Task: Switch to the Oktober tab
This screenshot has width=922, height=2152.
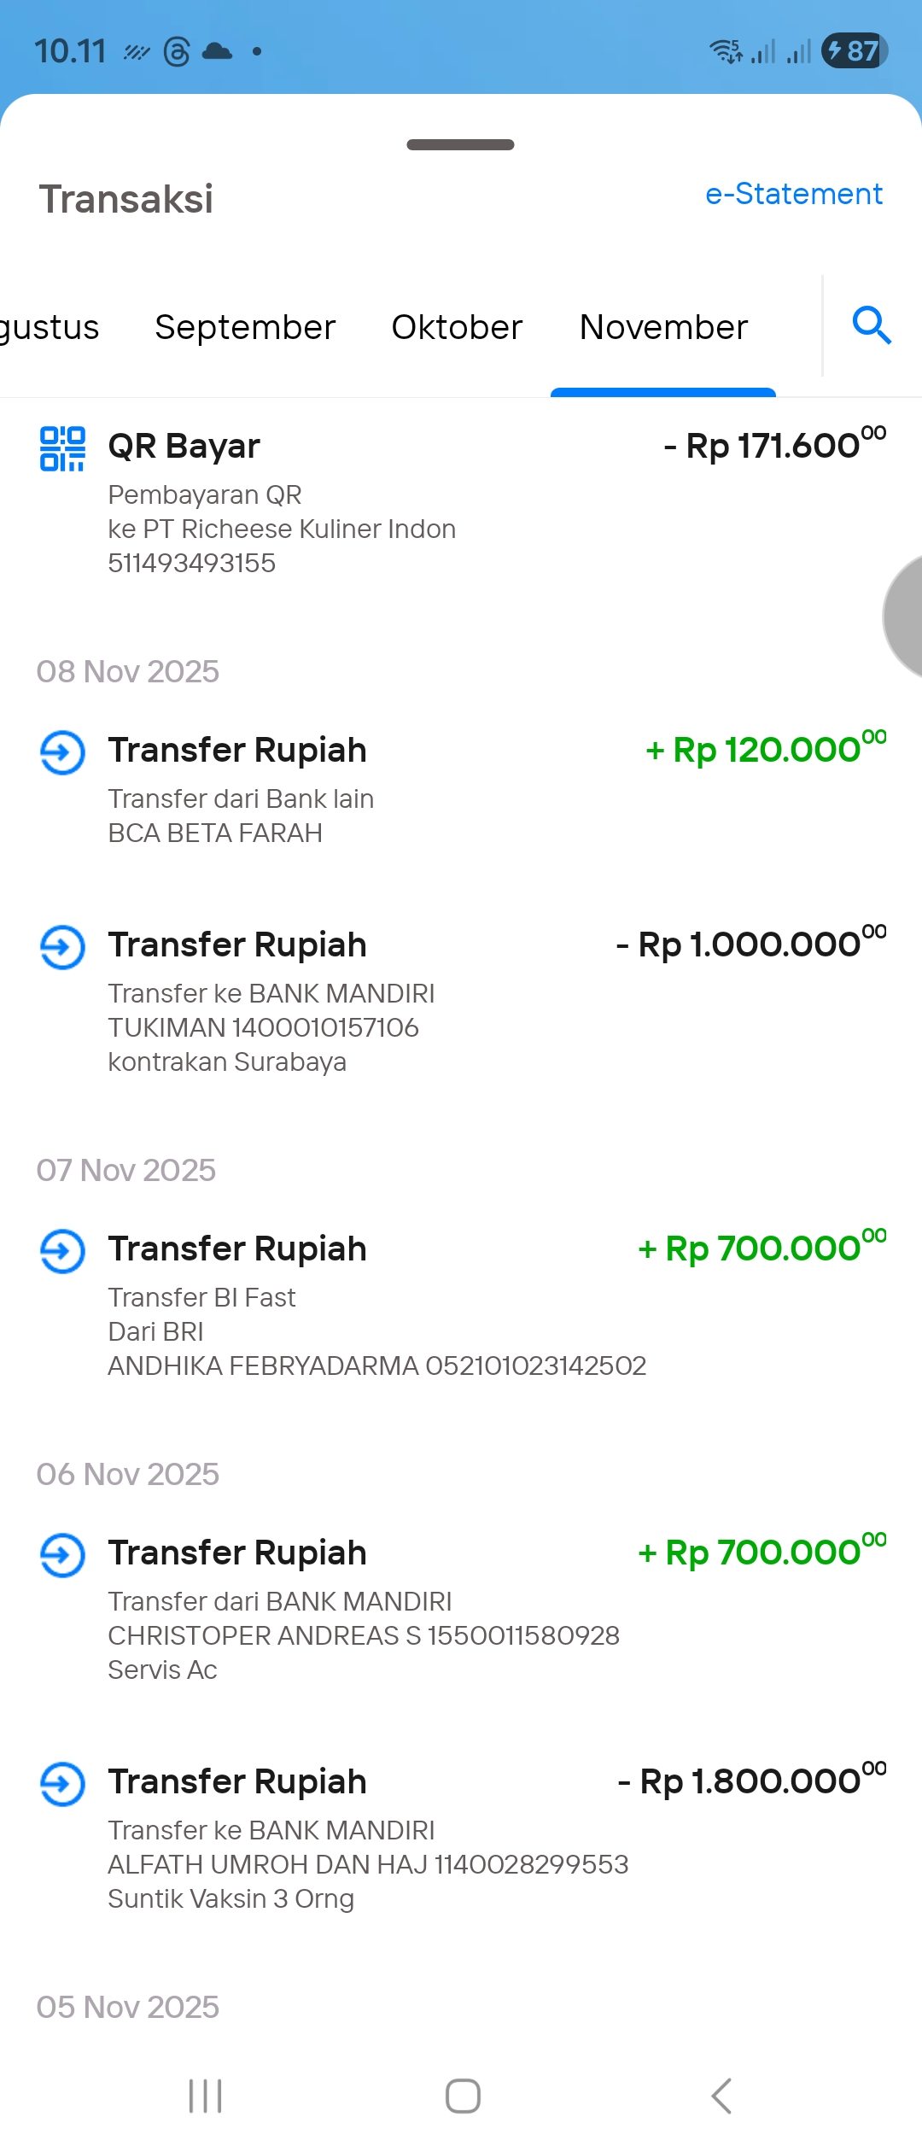Action: [457, 327]
